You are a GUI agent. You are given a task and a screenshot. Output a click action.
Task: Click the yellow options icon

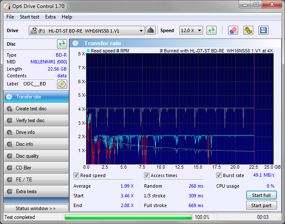pos(248,30)
